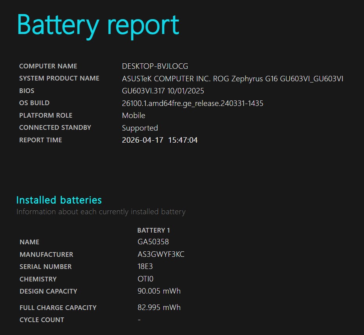Click the OS build 26100.1 value
The image size is (364, 335).
click(x=192, y=104)
